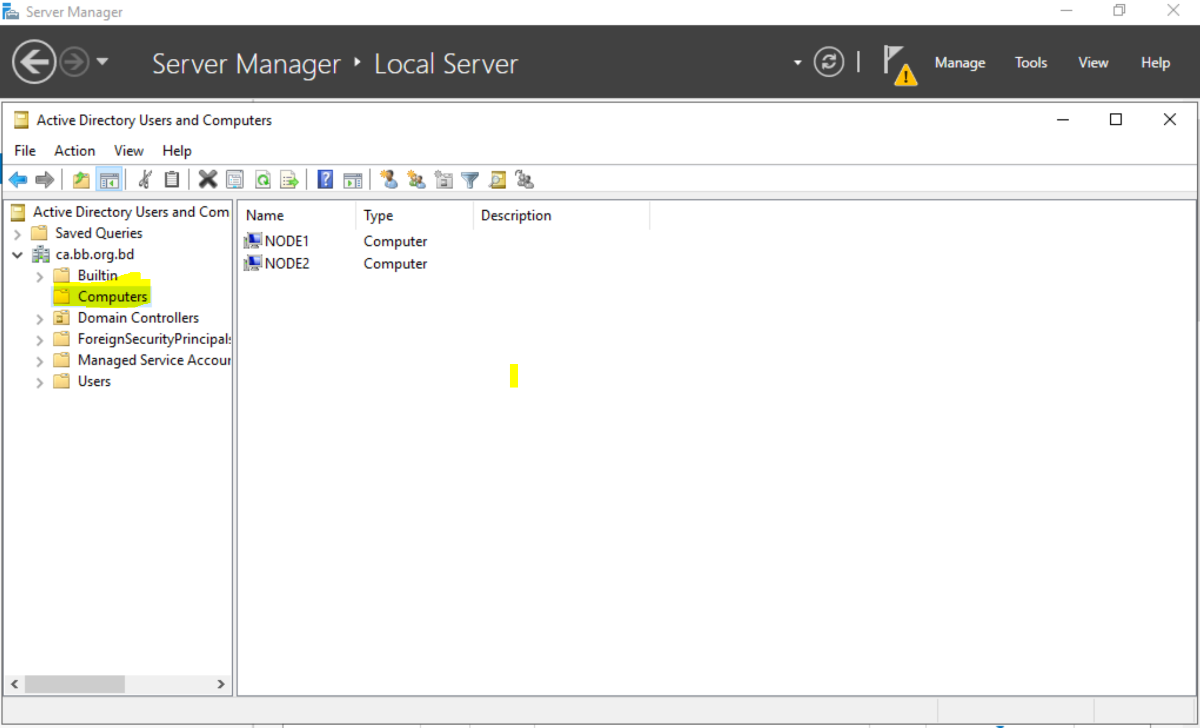Open dropdown arrow left of refresh icon
Viewport: 1200px width, 728px height.
[797, 63]
